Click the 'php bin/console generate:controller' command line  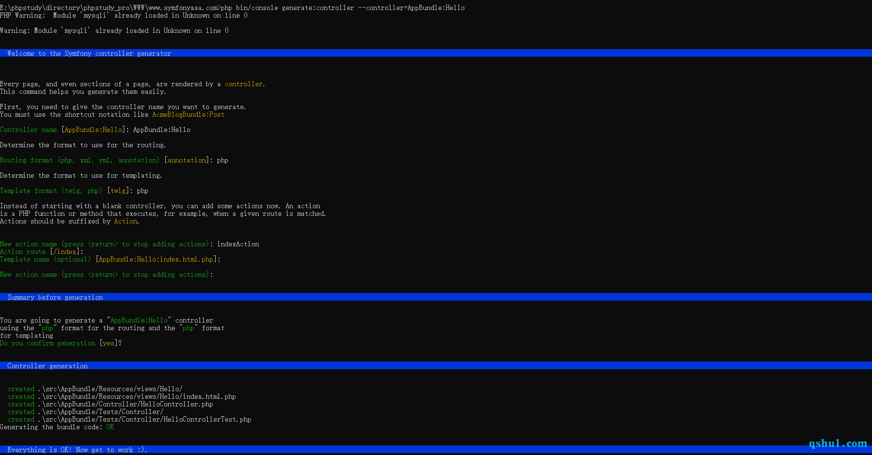(x=232, y=8)
